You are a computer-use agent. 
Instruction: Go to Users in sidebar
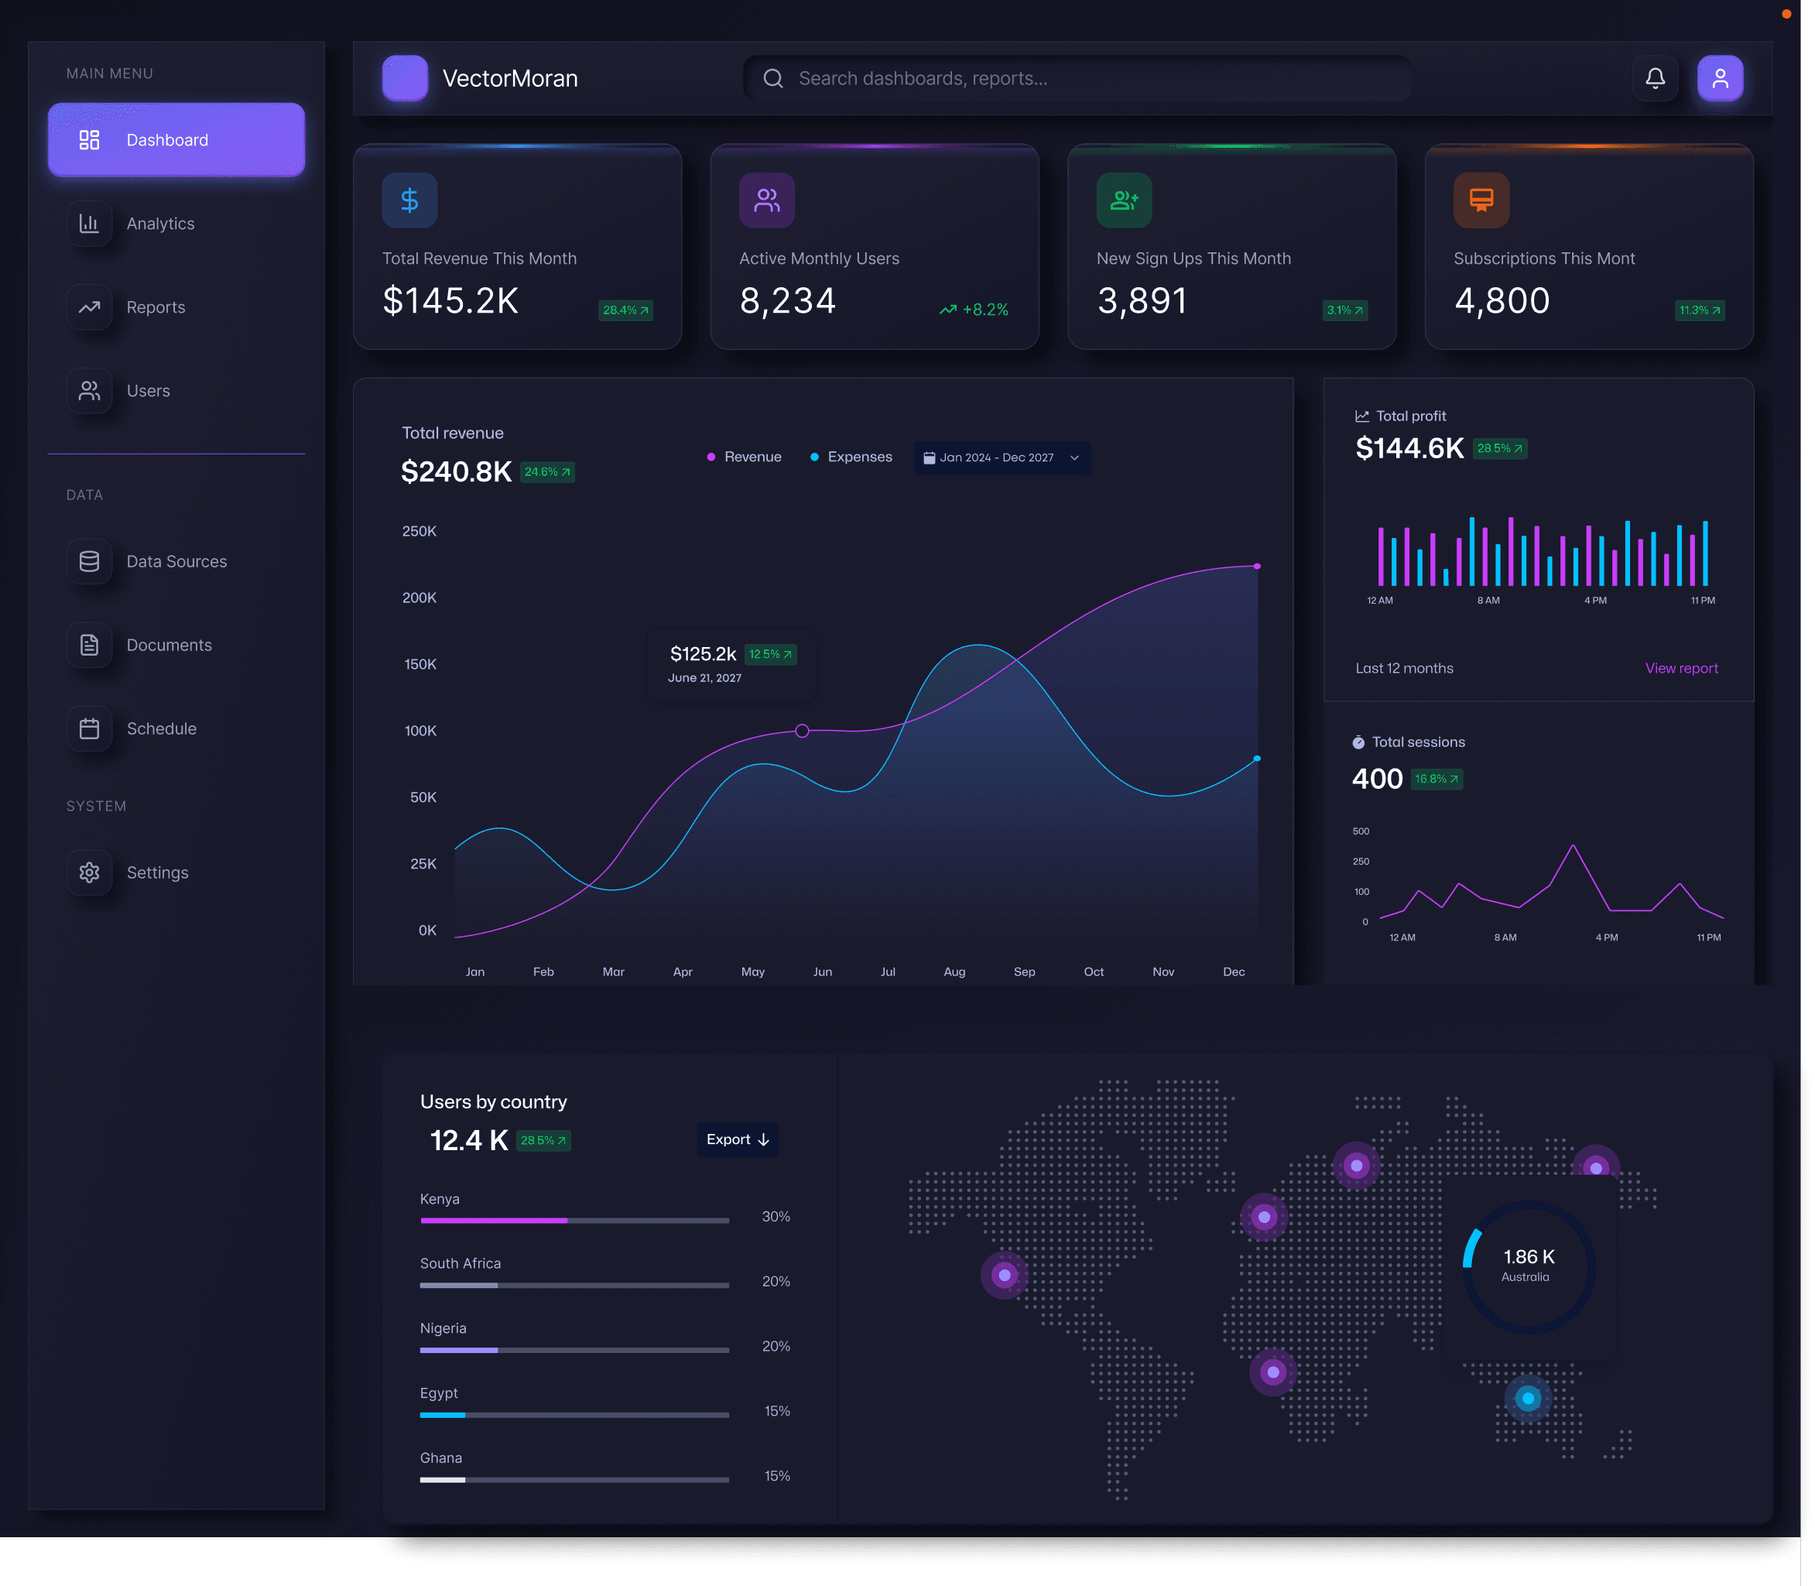click(148, 391)
